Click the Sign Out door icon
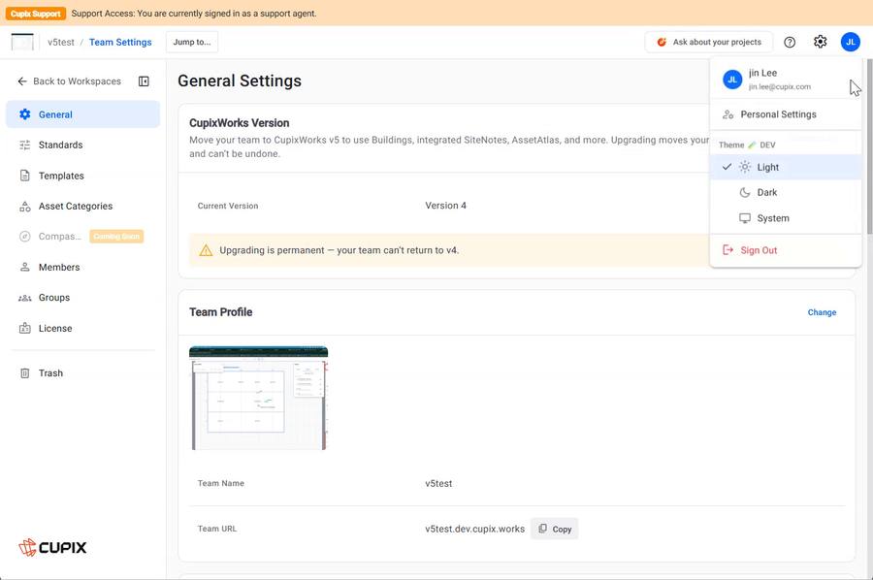This screenshot has height=580, width=873. click(x=727, y=250)
